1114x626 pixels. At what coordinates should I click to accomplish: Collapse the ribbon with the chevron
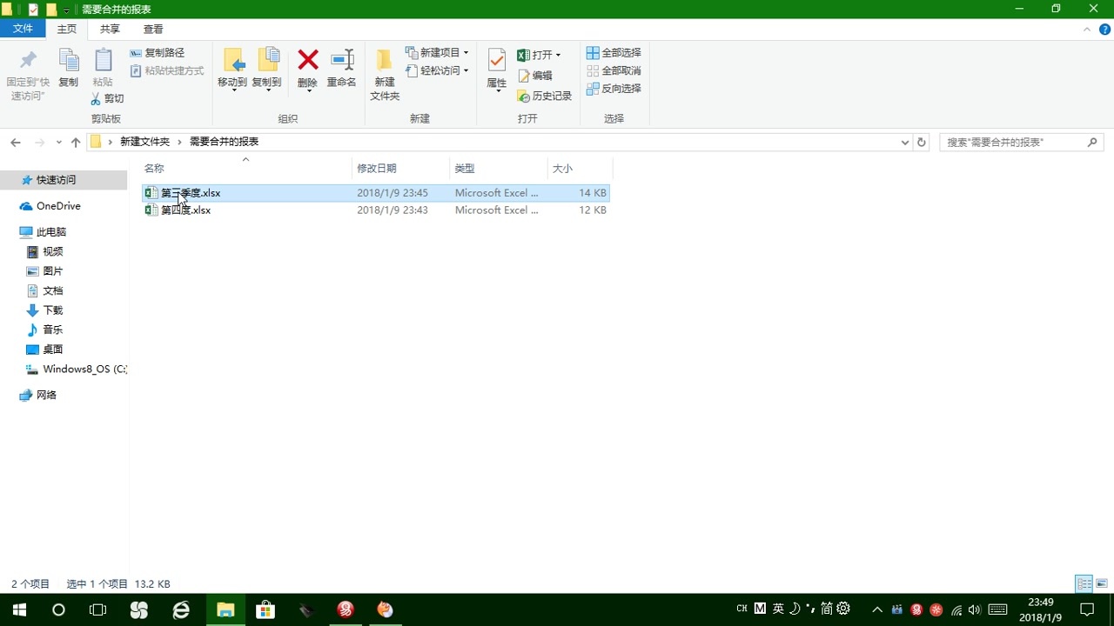point(1086,29)
